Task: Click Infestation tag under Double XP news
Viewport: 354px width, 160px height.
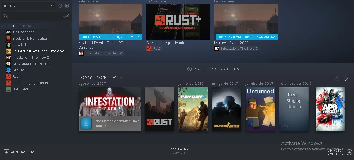Action: (x=101, y=53)
